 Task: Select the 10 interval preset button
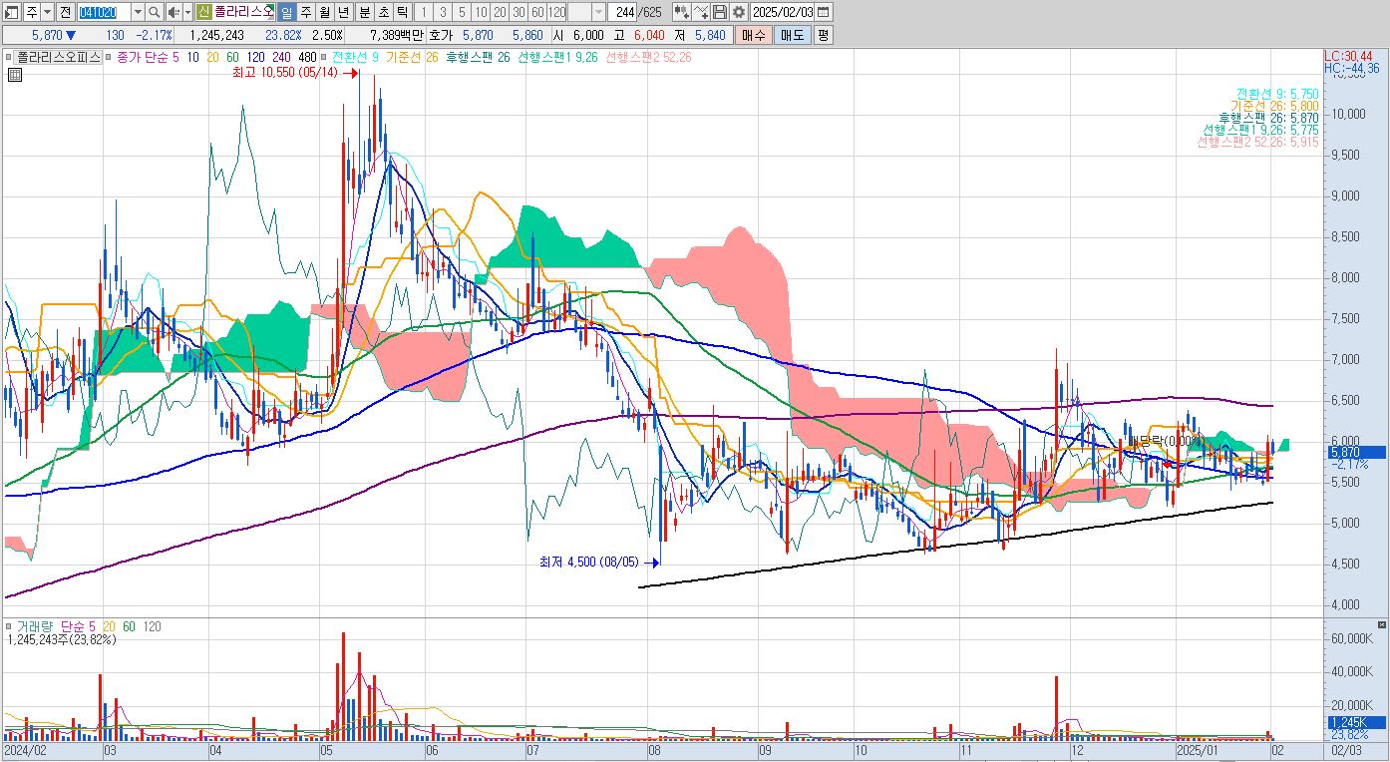coord(482,12)
